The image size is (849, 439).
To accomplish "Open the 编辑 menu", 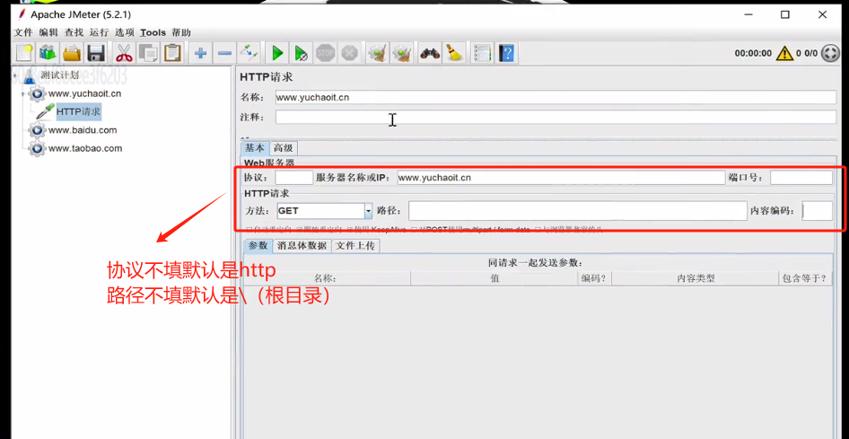I will 48,32.
